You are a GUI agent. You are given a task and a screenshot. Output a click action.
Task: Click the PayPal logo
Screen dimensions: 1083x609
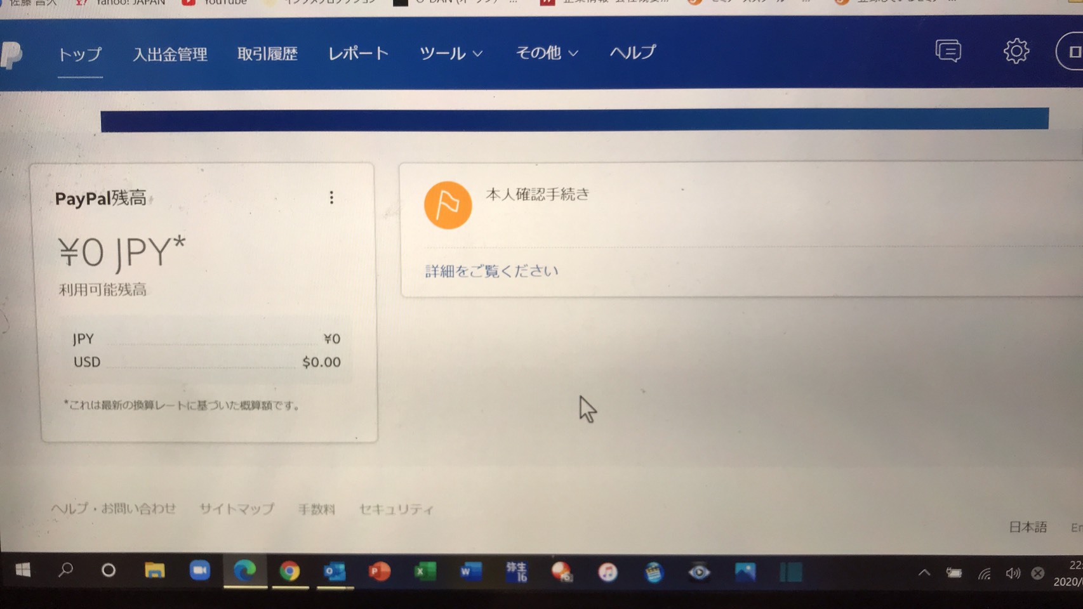coord(11,55)
